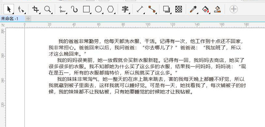
Task: Activate the Crop tool
Action: click(36, 9)
